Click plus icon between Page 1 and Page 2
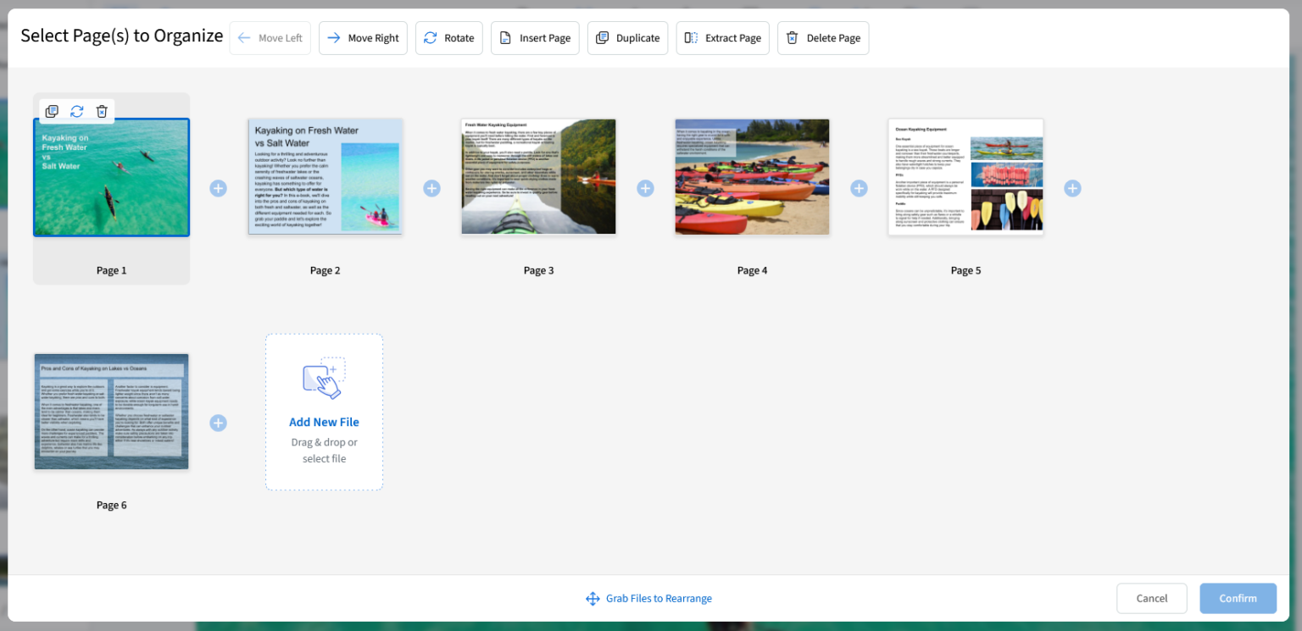Image resolution: width=1302 pixels, height=631 pixels. point(219,188)
